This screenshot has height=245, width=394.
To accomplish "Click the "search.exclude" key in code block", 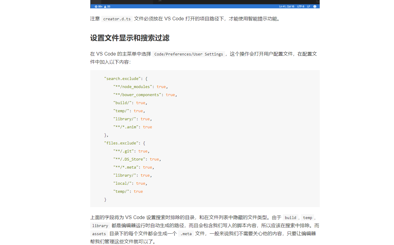I will click(x=122, y=78).
